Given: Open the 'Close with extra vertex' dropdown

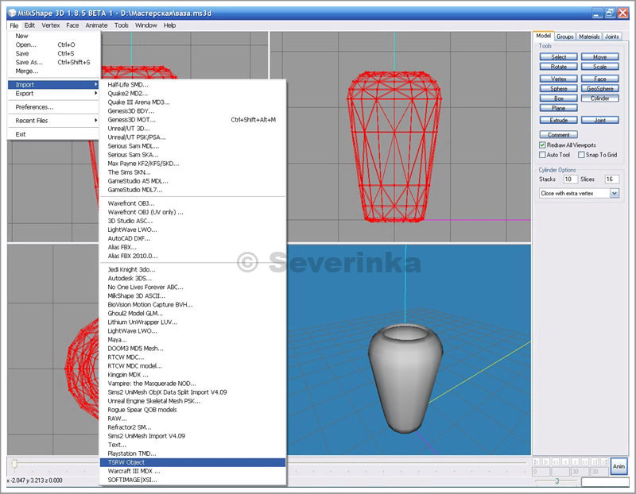Looking at the screenshot, I should pos(614,193).
